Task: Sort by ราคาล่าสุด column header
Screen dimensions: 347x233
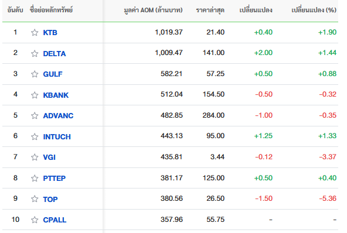Action: [210, 10]
